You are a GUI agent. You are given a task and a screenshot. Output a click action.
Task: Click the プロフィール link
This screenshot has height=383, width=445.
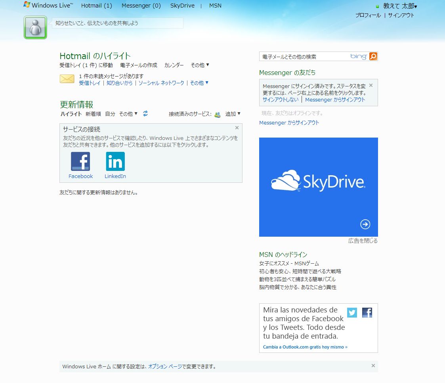(368, 15)
